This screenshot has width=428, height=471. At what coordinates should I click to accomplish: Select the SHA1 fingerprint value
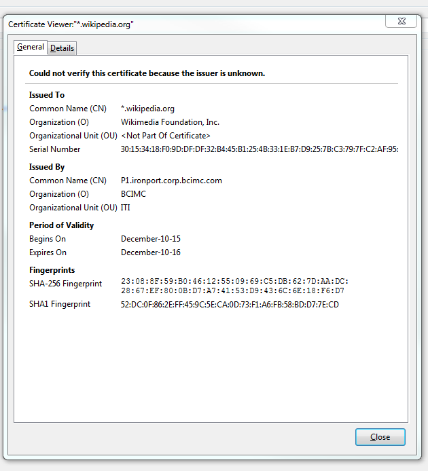230,305
